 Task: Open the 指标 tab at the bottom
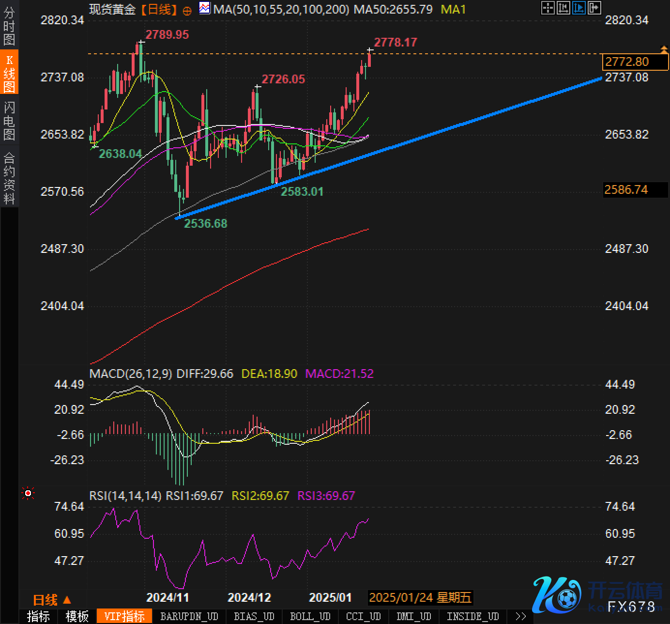pyautogui.click(x=38, y=616)
